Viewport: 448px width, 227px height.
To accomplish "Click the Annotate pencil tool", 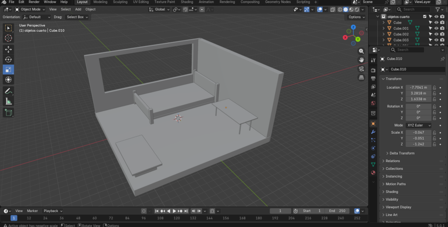I will (8, 91).
